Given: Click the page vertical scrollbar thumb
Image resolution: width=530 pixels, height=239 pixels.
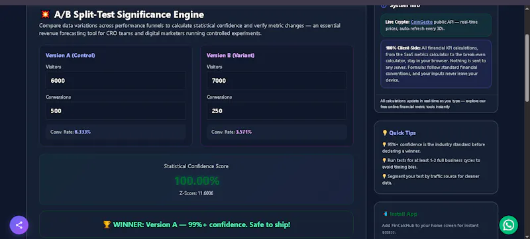Looking at the screenshot, I should [527, 68].
